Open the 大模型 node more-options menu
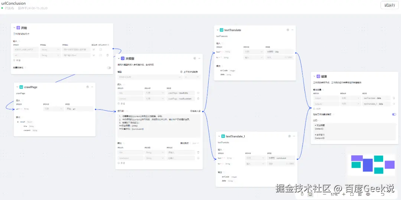401x200 pixels. pyautogui.click(x=199, y=59)
